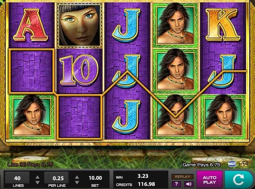
Task: Increase the number of lines with up arrow
Action: 37,177
